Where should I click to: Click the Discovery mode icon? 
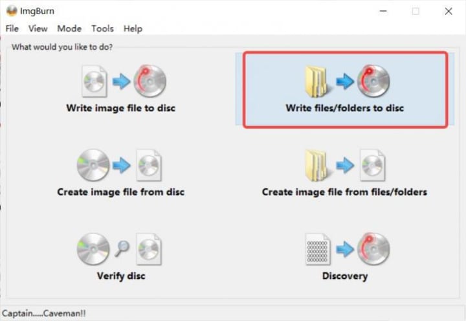(348, 249)
